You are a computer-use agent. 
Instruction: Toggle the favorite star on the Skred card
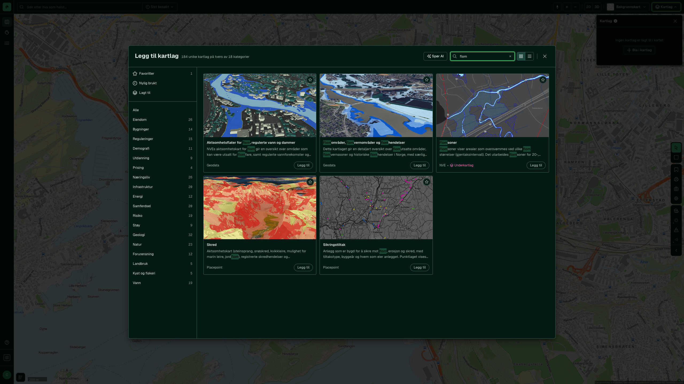click(x=310, y=182)
